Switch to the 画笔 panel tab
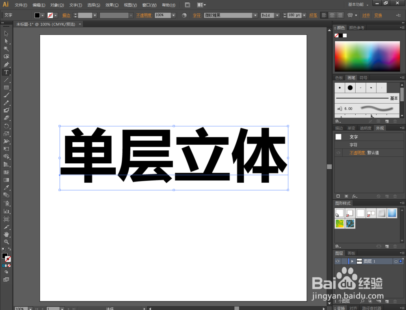 [351, 77]
